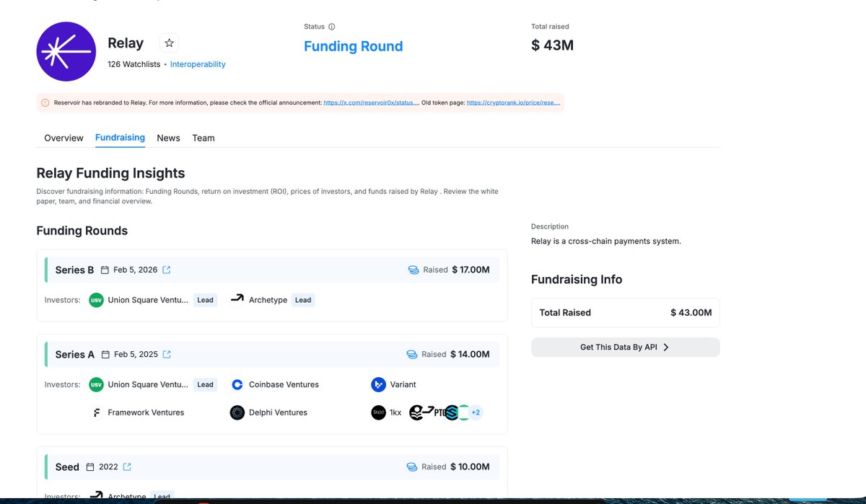Screen dimensions: 866x504
Task: Click the 1kx investor logo
Action: point(378,412)
